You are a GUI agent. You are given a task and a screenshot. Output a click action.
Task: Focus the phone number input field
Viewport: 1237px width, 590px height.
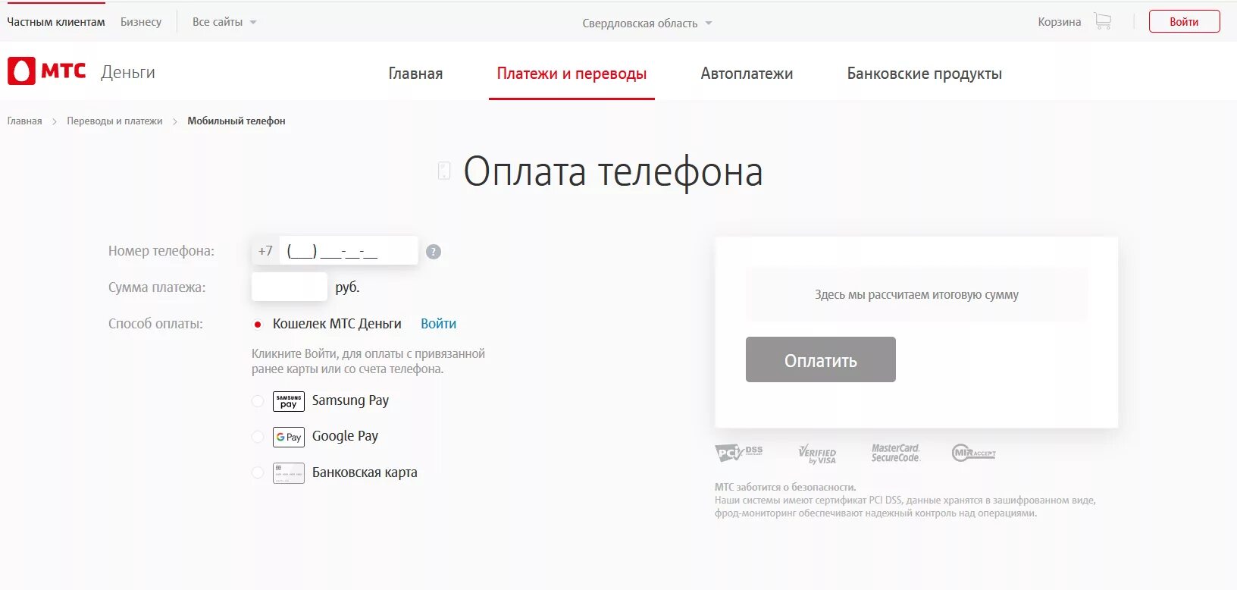(x=349, y=250)
